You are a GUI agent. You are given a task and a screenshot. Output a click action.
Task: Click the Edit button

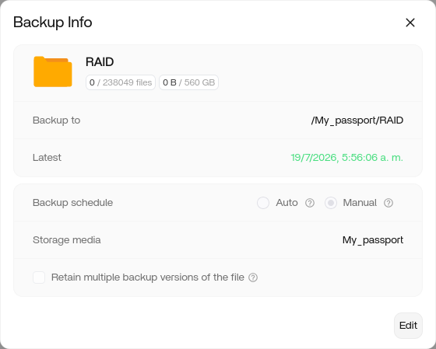[408, 326]
